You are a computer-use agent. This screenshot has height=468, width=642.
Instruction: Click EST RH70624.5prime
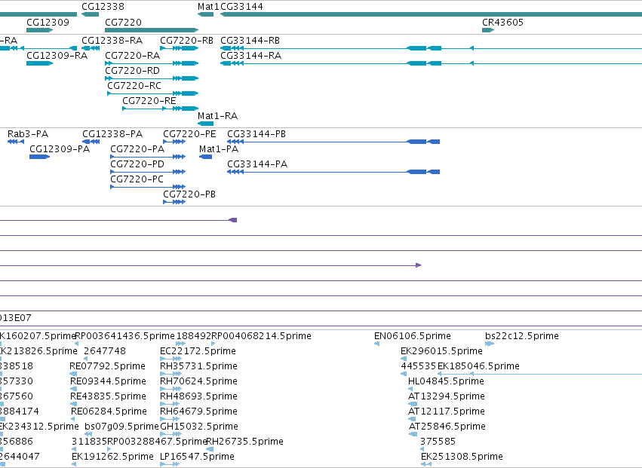click(x=198, y=381)
